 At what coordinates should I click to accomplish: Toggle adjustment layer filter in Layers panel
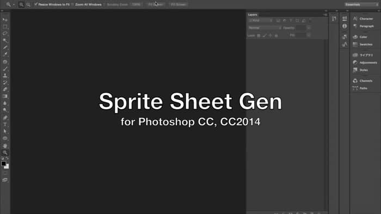(285, 21)
